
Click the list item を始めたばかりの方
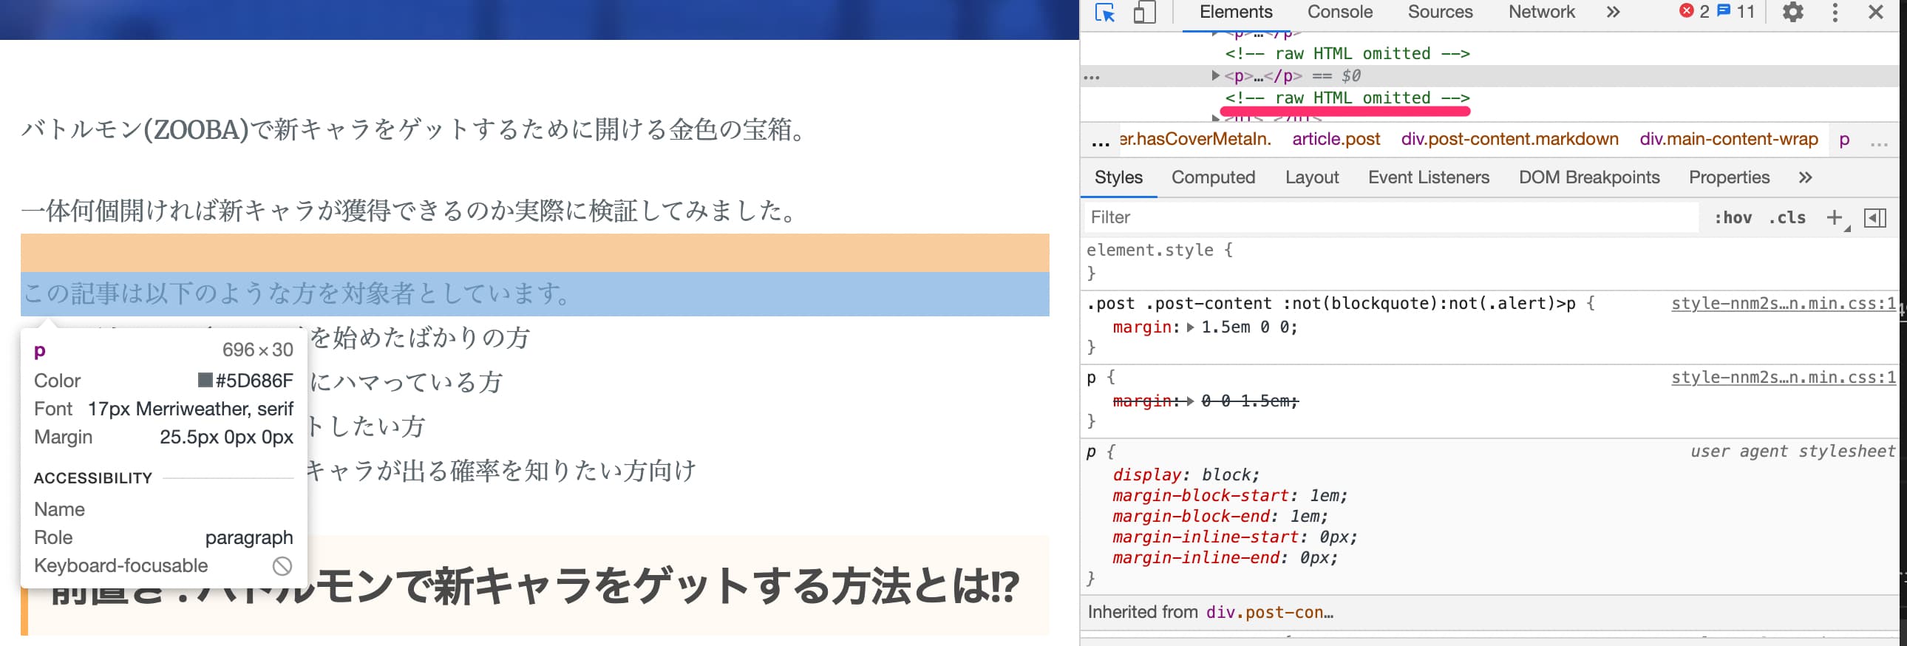pyautogui.click(x=420, y=339)
